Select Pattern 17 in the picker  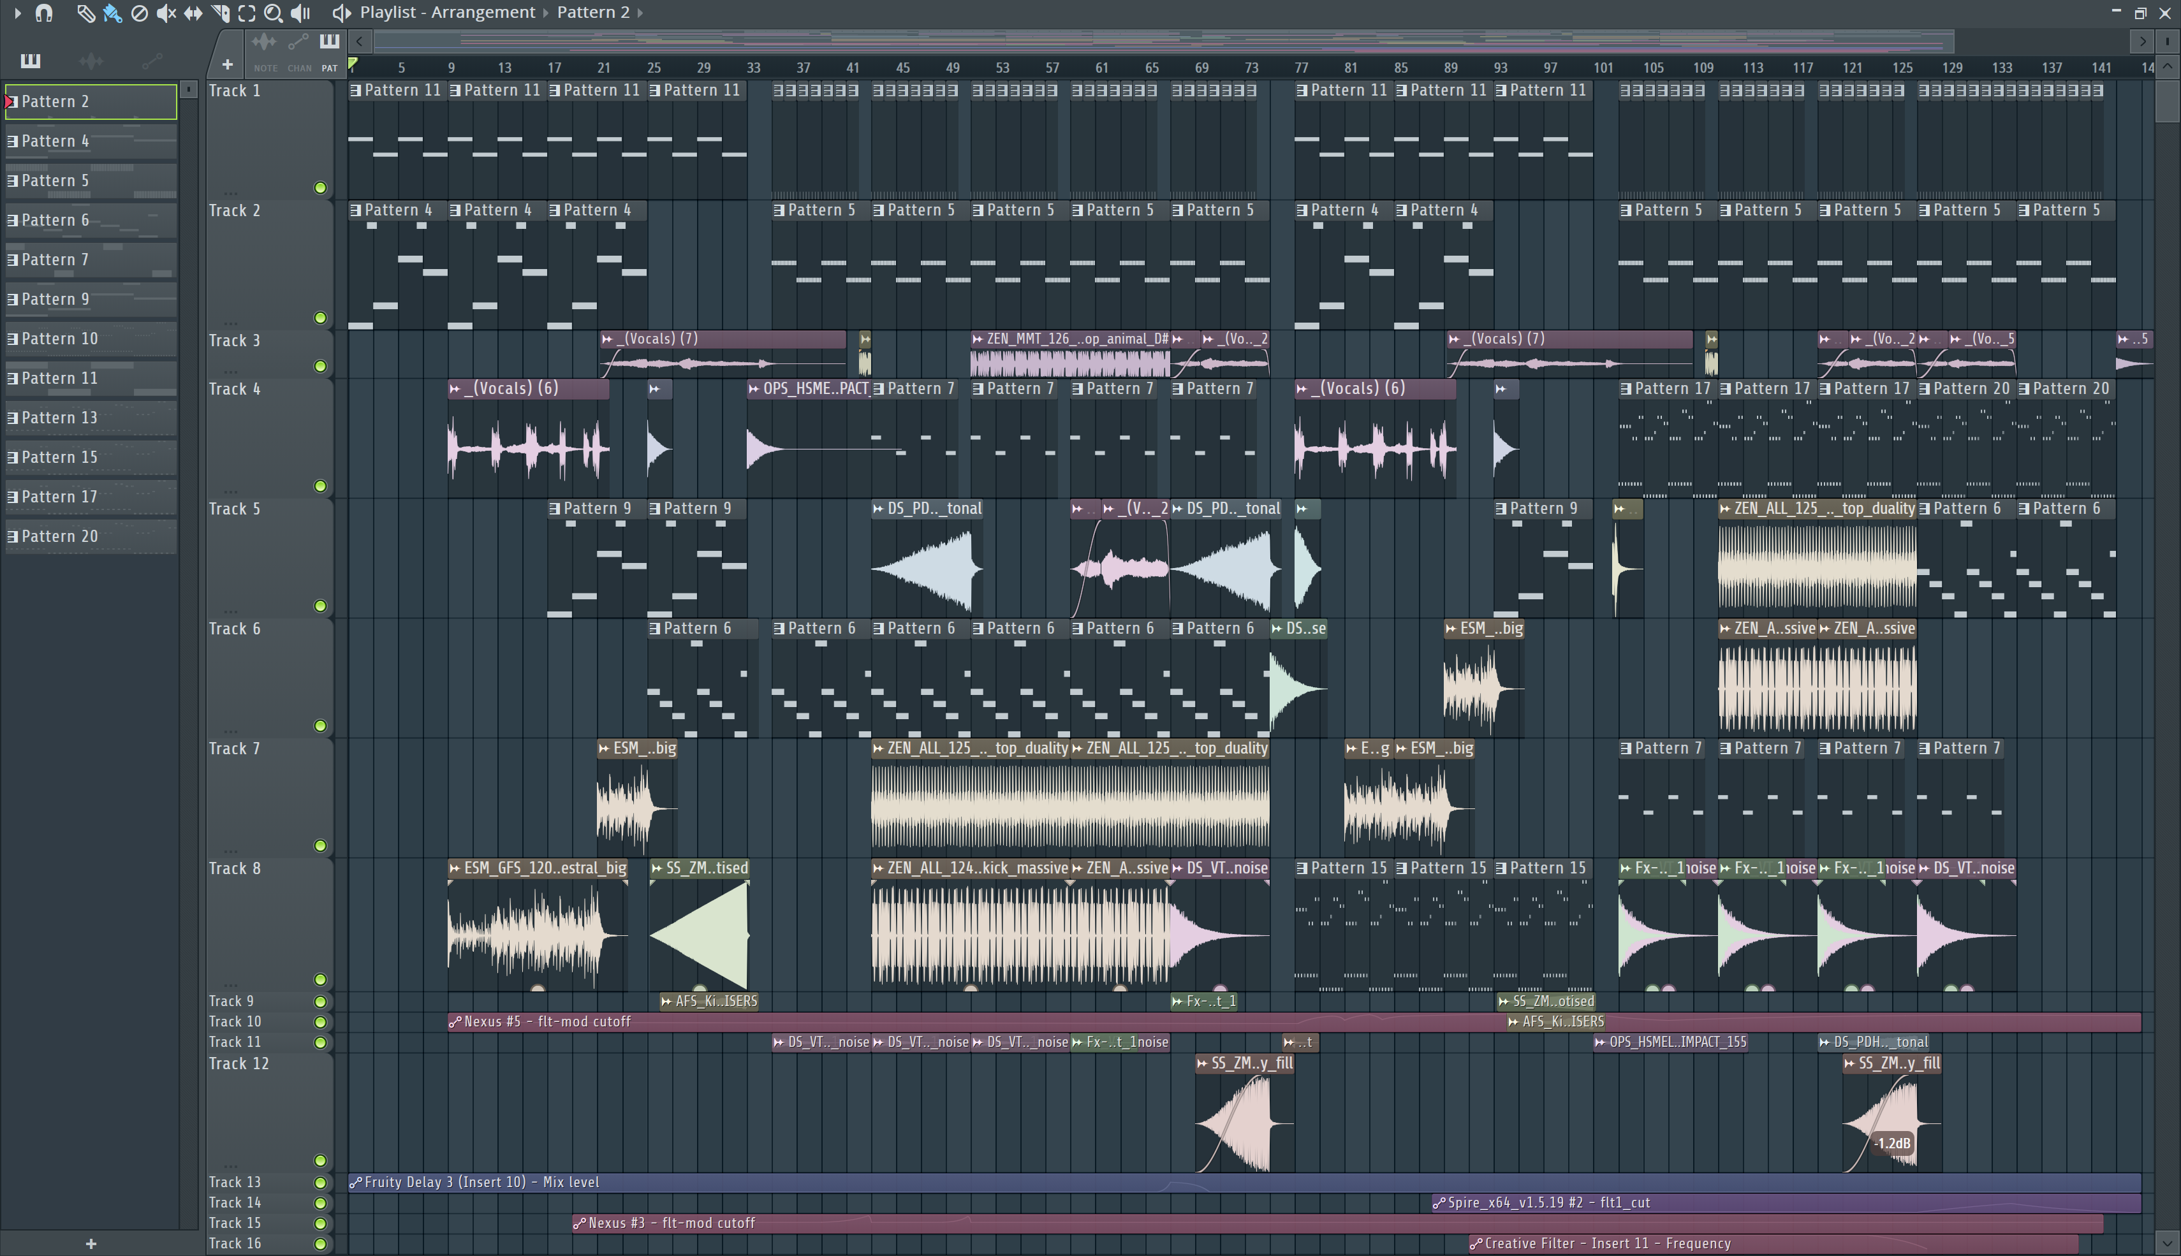pos(91,497)
